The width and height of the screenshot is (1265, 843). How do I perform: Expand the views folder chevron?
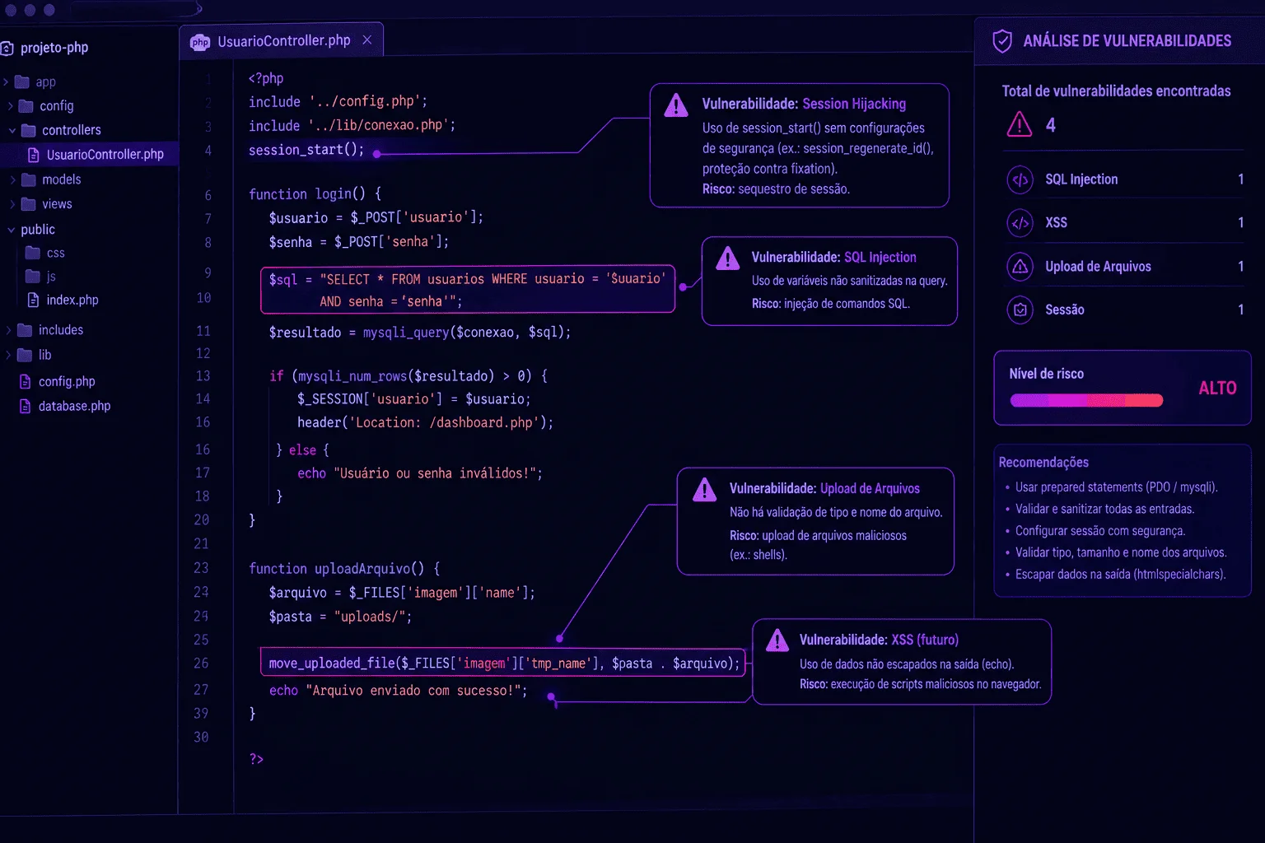(12, 204)
